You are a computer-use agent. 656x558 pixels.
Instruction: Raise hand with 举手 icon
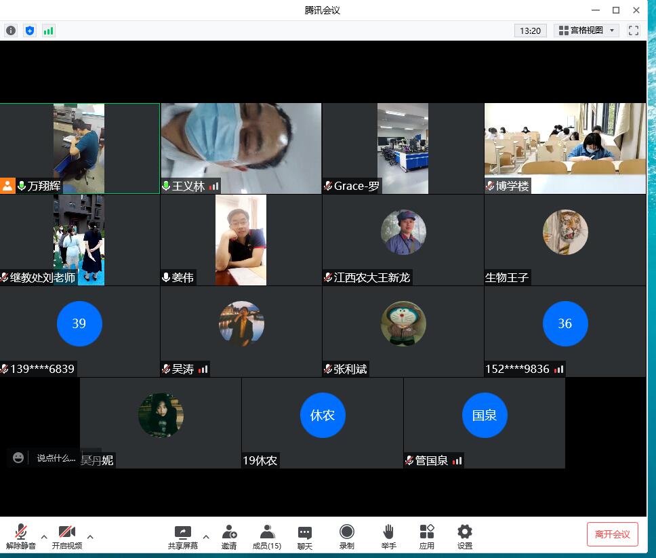pyautogui.click(x=388, y=536)
